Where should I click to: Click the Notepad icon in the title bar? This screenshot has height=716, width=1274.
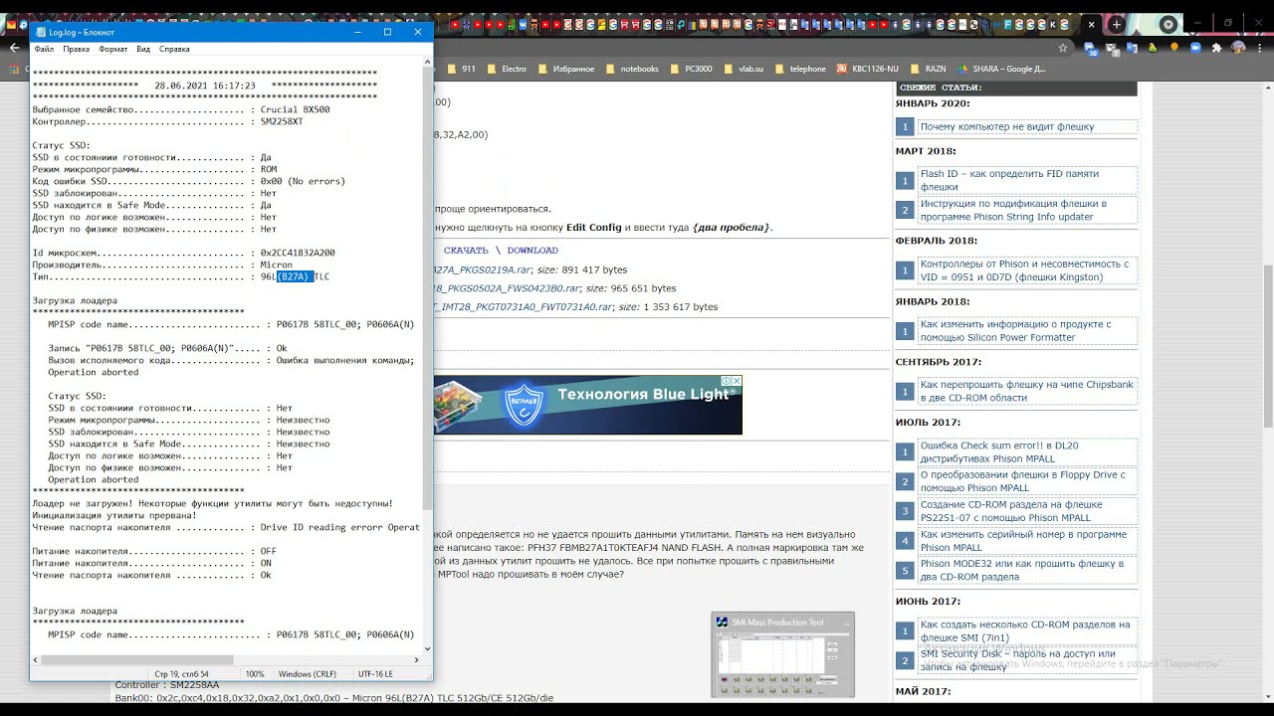40,32
